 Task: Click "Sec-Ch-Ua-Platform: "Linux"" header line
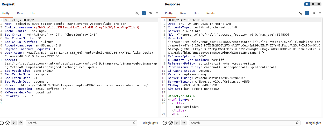(29, 42)
